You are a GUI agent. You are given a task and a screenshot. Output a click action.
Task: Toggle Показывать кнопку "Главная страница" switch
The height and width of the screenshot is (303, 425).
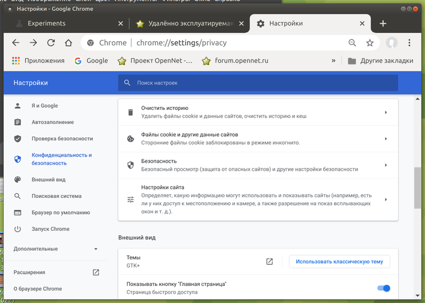tap(383, 288)
